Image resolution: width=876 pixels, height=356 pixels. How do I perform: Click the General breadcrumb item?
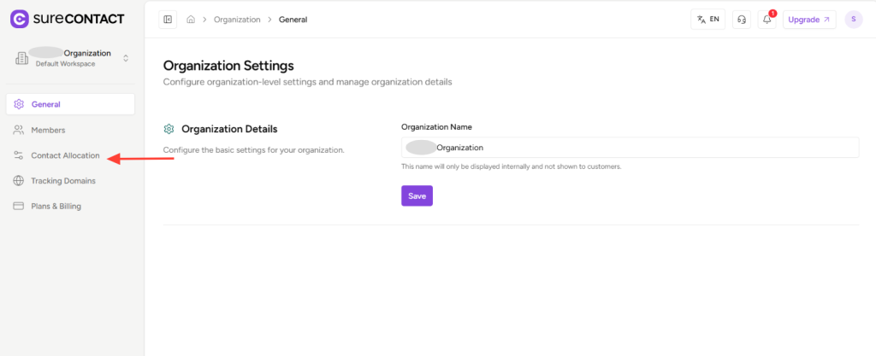pyautogui.click(x=293, y=20)
